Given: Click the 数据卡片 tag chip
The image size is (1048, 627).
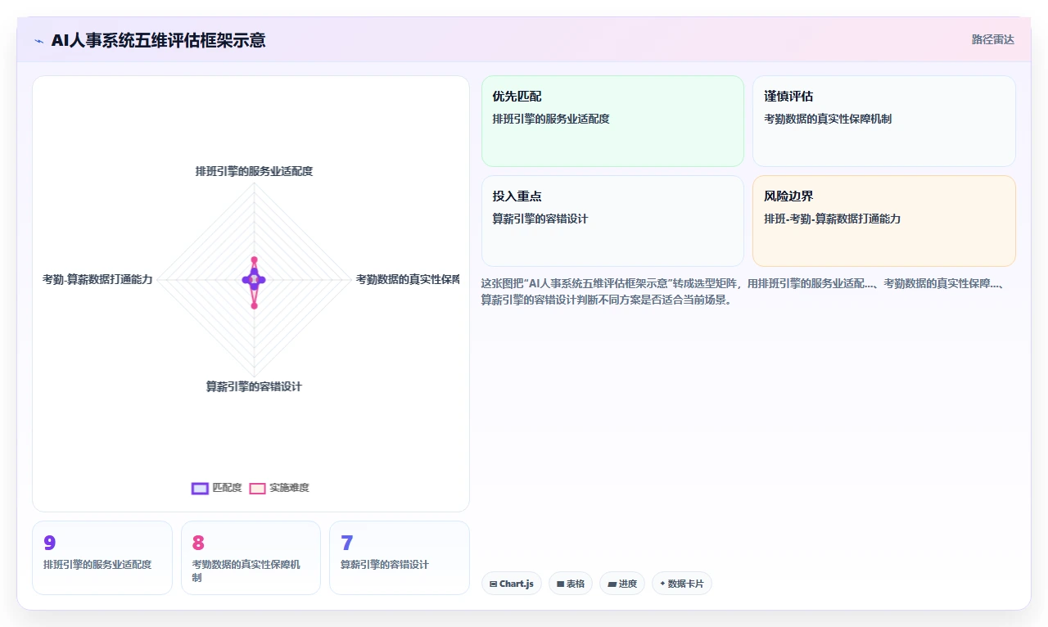Looking at the screenshot, I should point(682,584).
